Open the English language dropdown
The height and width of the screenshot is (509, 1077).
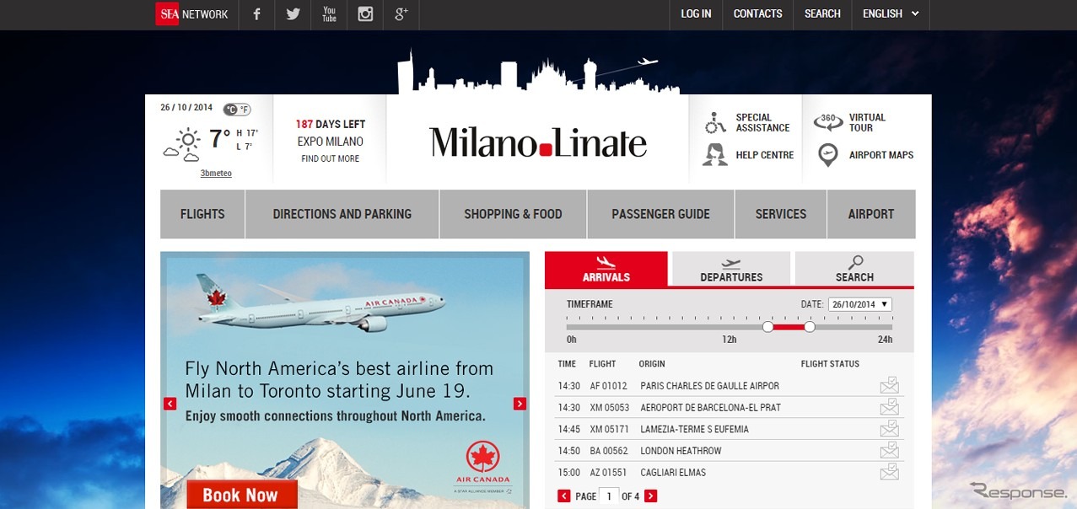[x=891, y=14]
